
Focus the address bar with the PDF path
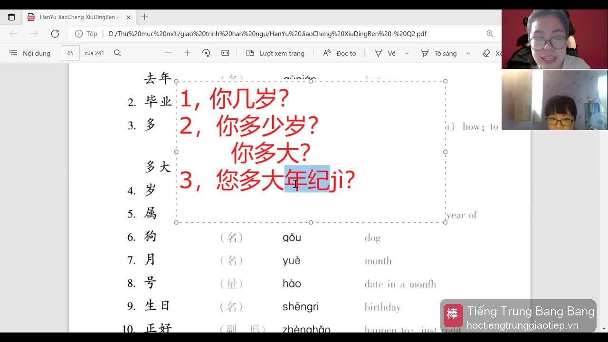267,34
